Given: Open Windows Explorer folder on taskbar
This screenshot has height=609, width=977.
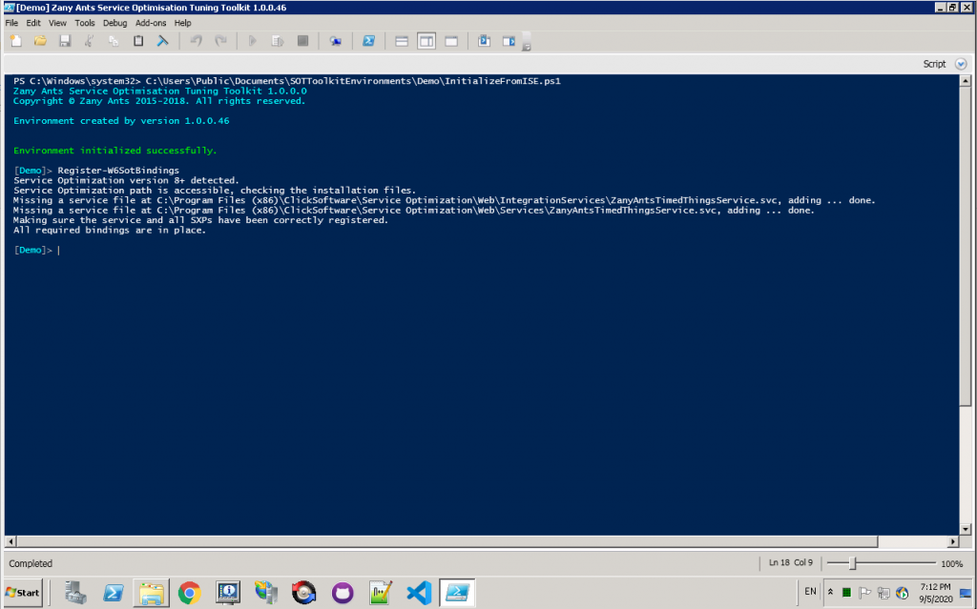Looking at the screenshot, I should tap(152, 592).
